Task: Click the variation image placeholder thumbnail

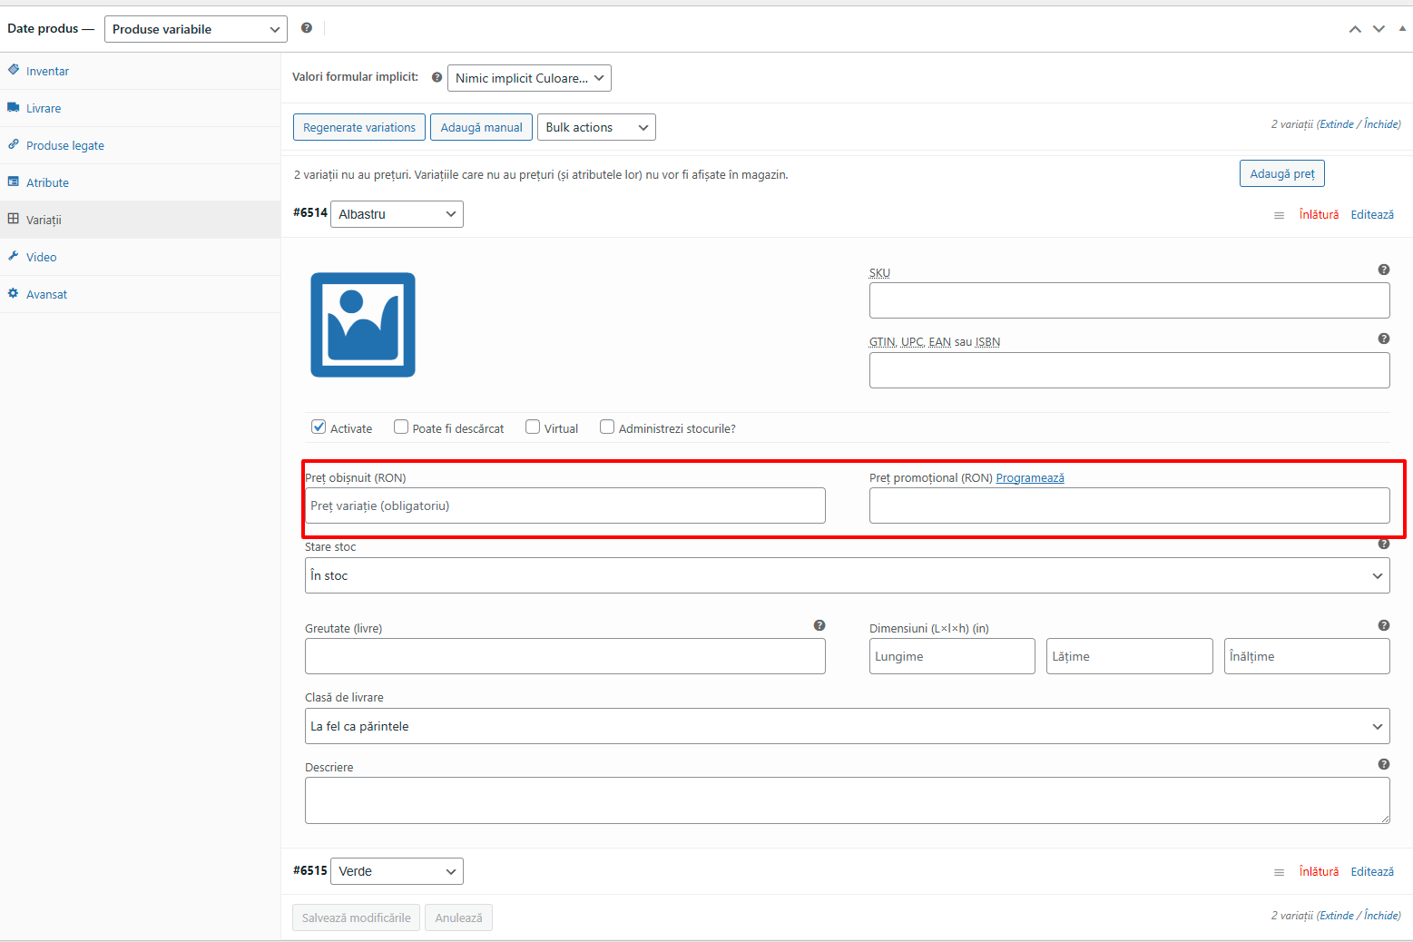Action: click(363, 325)
